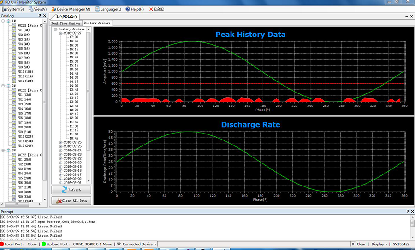Open the Display dropdown in status bar
Viewport: 415px width, 250px height.
[x=387, y=244]
